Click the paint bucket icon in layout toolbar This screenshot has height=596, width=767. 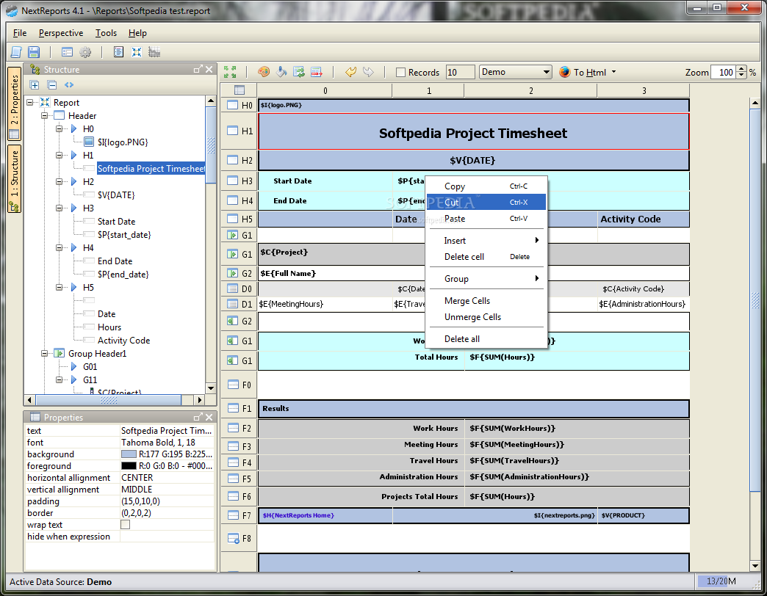pyautogui.click(x=281, y=72)
